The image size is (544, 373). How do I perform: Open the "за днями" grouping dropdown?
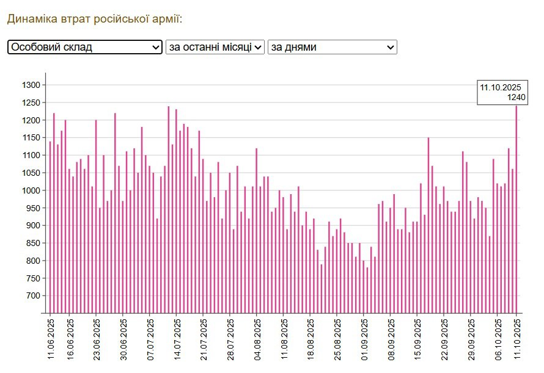(x=332, y=47)
